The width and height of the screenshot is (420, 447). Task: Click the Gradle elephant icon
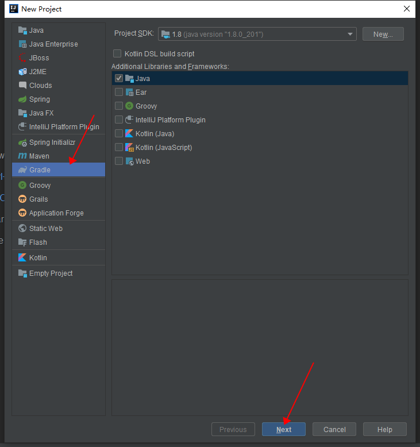click(22, 170)
